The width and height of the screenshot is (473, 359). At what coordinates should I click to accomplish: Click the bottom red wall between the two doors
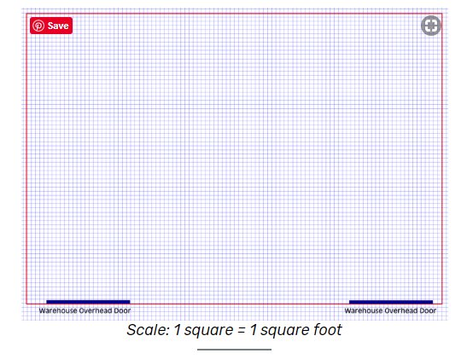pyautogui.click(x=240, y=304)
